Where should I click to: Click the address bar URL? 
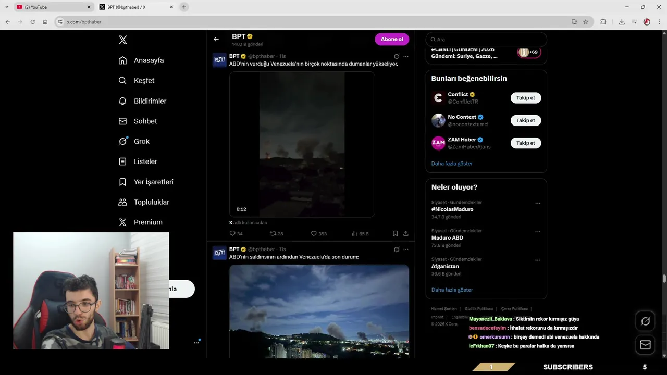point(84,22)
